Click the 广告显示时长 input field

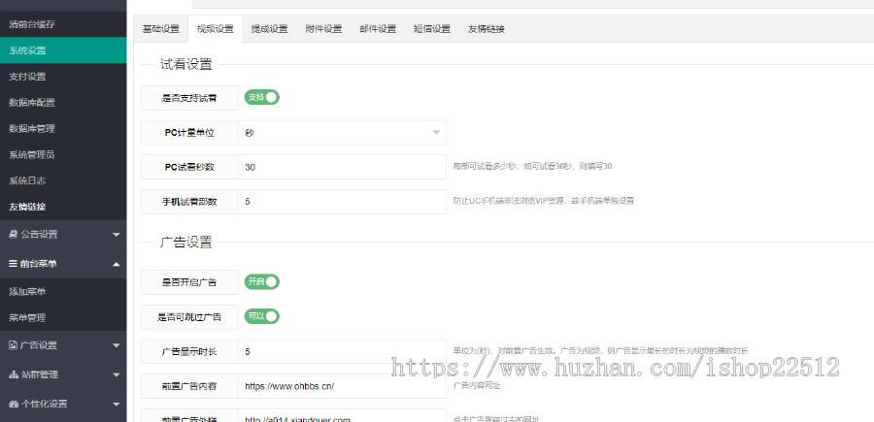pyautogui.click(x=342, y=351)
